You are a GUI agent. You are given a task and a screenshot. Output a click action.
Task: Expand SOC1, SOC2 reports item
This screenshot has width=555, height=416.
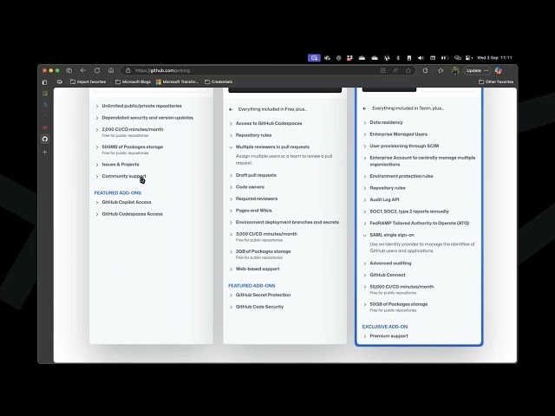[x=406, y=211]
